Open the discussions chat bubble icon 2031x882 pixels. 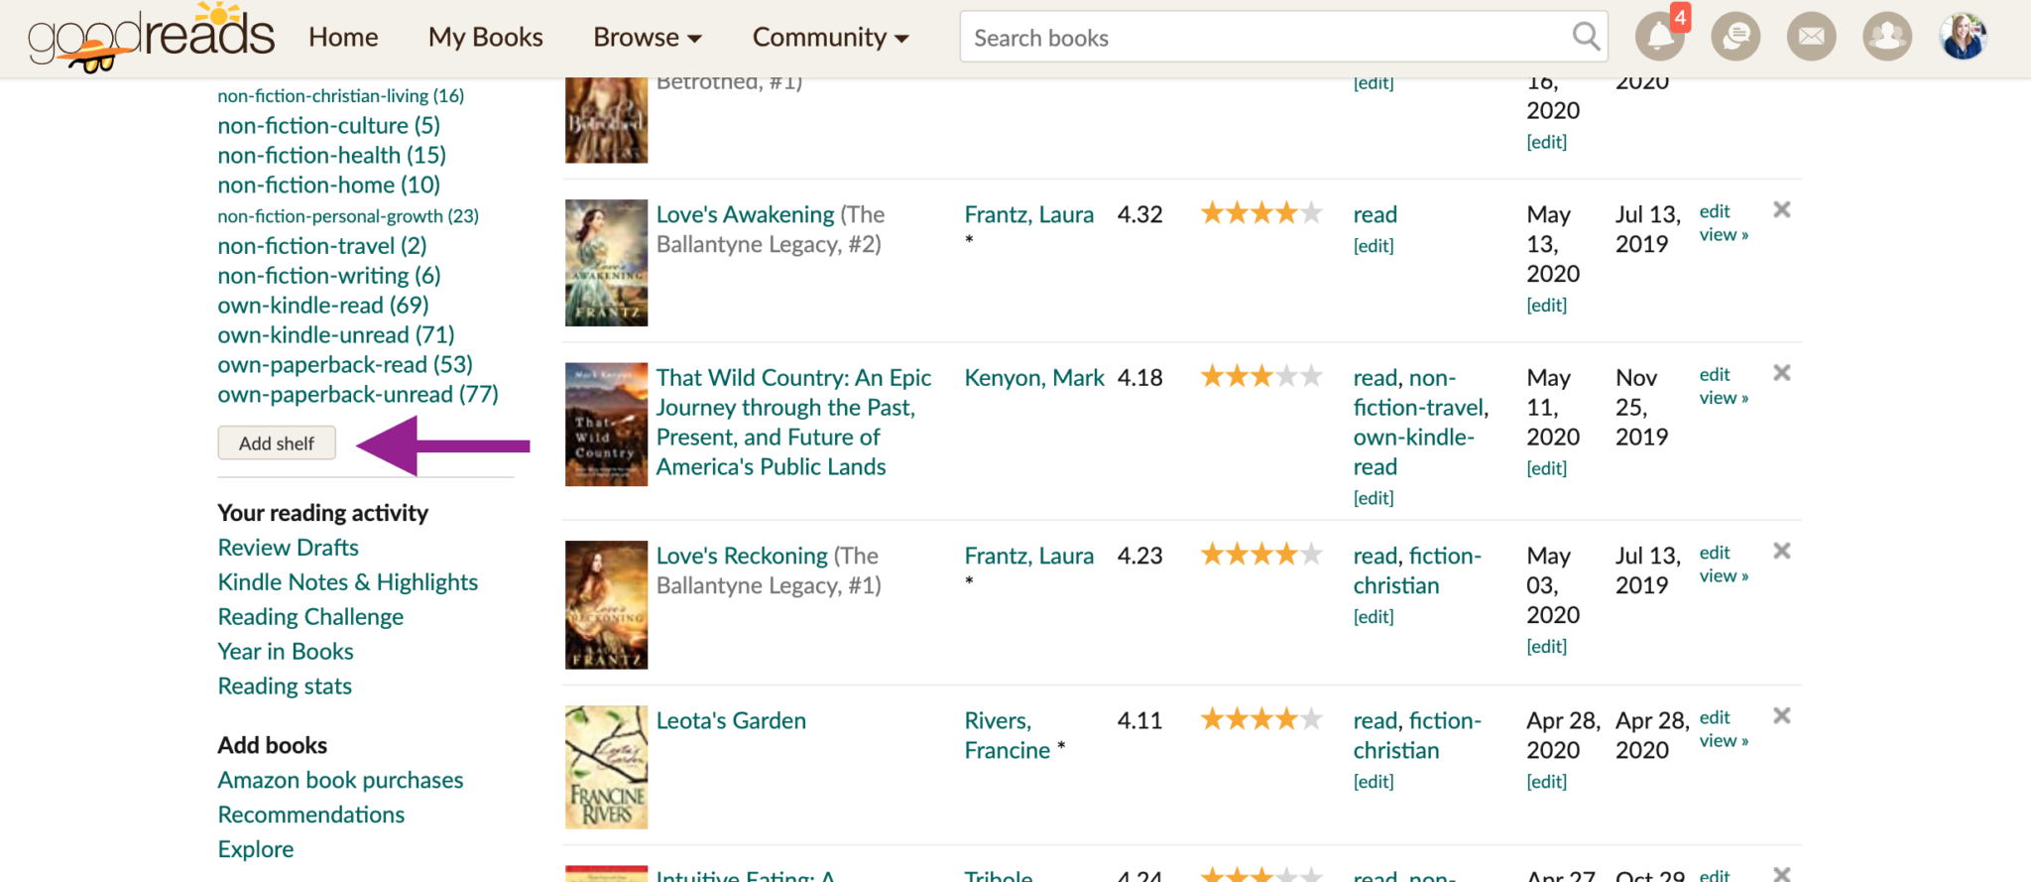coord(1735,37)
